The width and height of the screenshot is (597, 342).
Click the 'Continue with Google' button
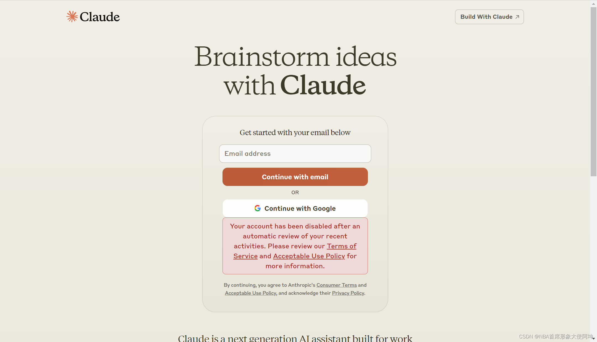pos(295,208)
